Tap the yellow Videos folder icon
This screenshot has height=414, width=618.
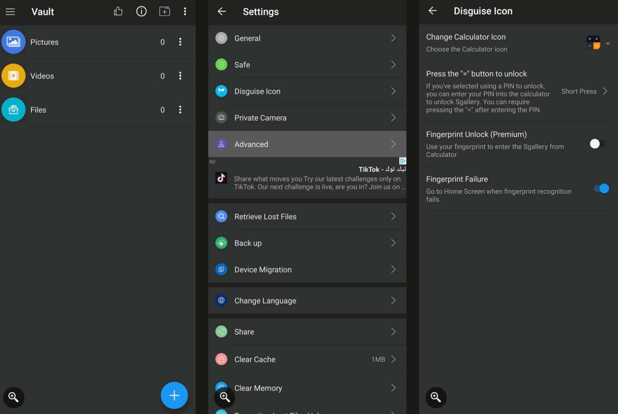[13, 76]
